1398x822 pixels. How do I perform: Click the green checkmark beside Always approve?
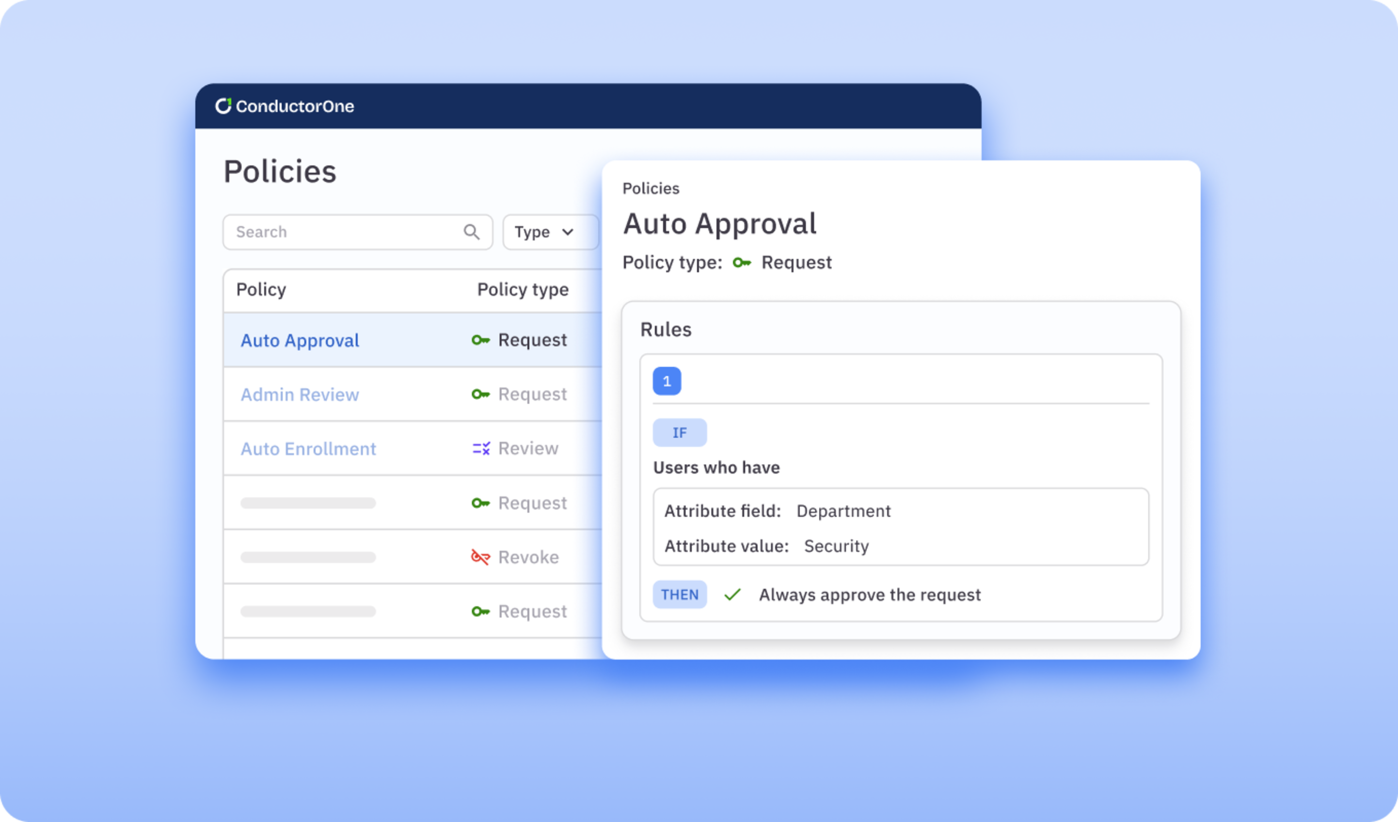click(732, 595)
